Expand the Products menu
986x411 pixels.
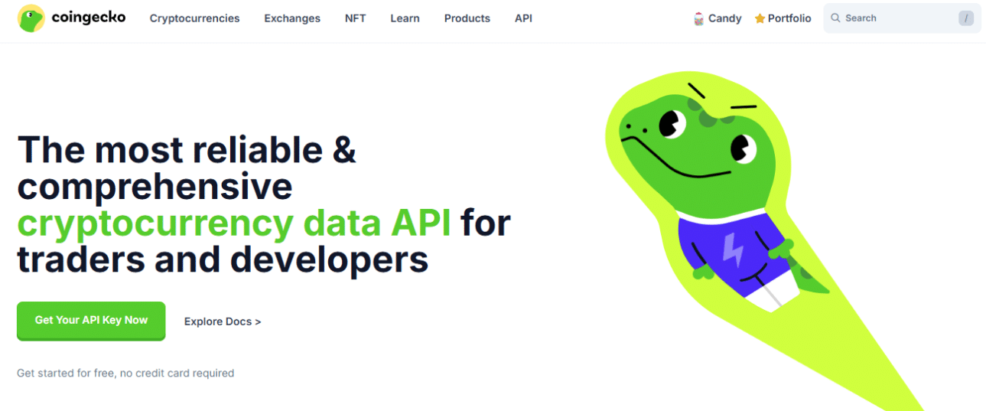tap(467, 18)
